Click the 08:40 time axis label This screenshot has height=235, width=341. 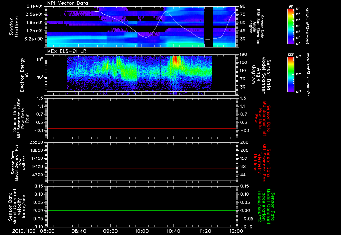click(79, 231)
